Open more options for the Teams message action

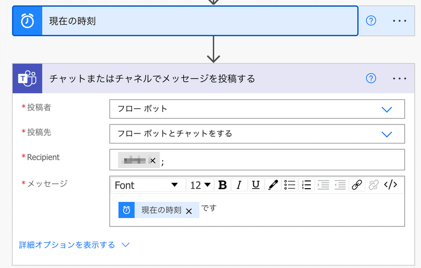(399, 78)
